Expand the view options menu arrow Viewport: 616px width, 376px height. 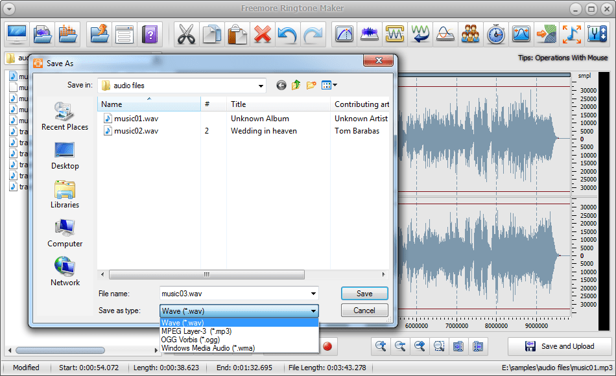coord(336,85)
